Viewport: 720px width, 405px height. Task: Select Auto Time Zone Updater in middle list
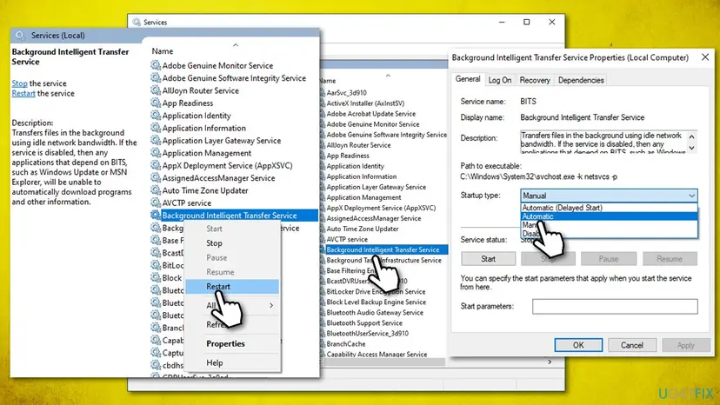[363, 229]
